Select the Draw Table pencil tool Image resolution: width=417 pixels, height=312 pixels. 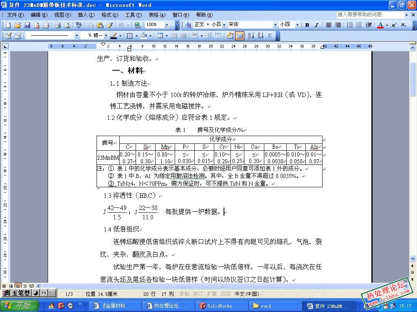[x=8, y=36]
